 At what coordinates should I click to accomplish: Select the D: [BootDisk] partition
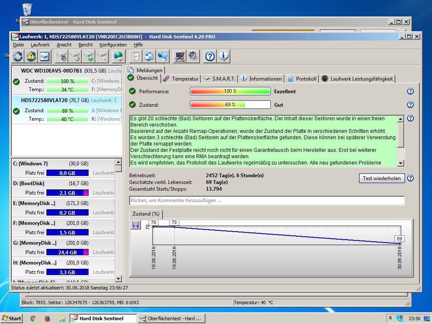coord(63,188)
